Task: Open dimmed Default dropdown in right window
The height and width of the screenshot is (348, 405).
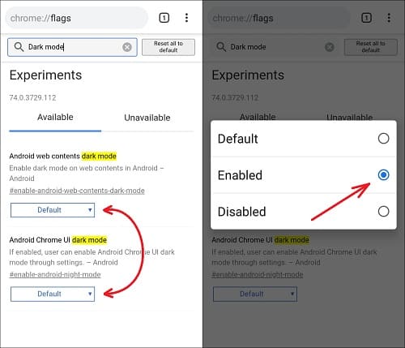Action: coord(255,294)
